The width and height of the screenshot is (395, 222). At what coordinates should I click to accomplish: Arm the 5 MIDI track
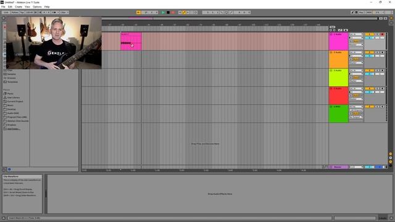(383, 107)
